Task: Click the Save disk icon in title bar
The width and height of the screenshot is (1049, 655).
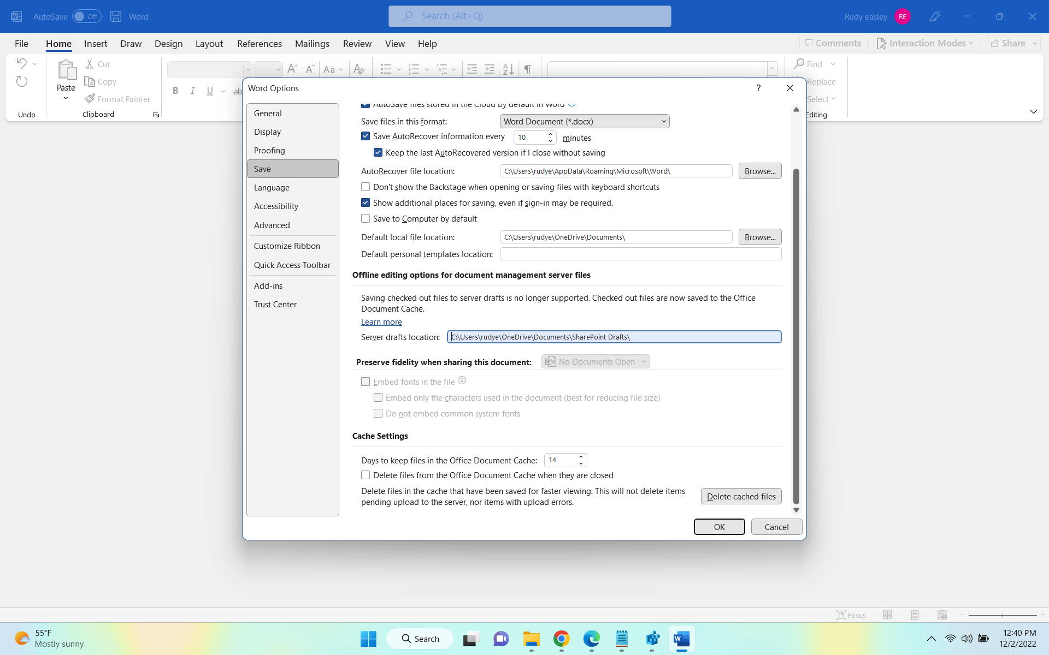Action: pos(116,16)
